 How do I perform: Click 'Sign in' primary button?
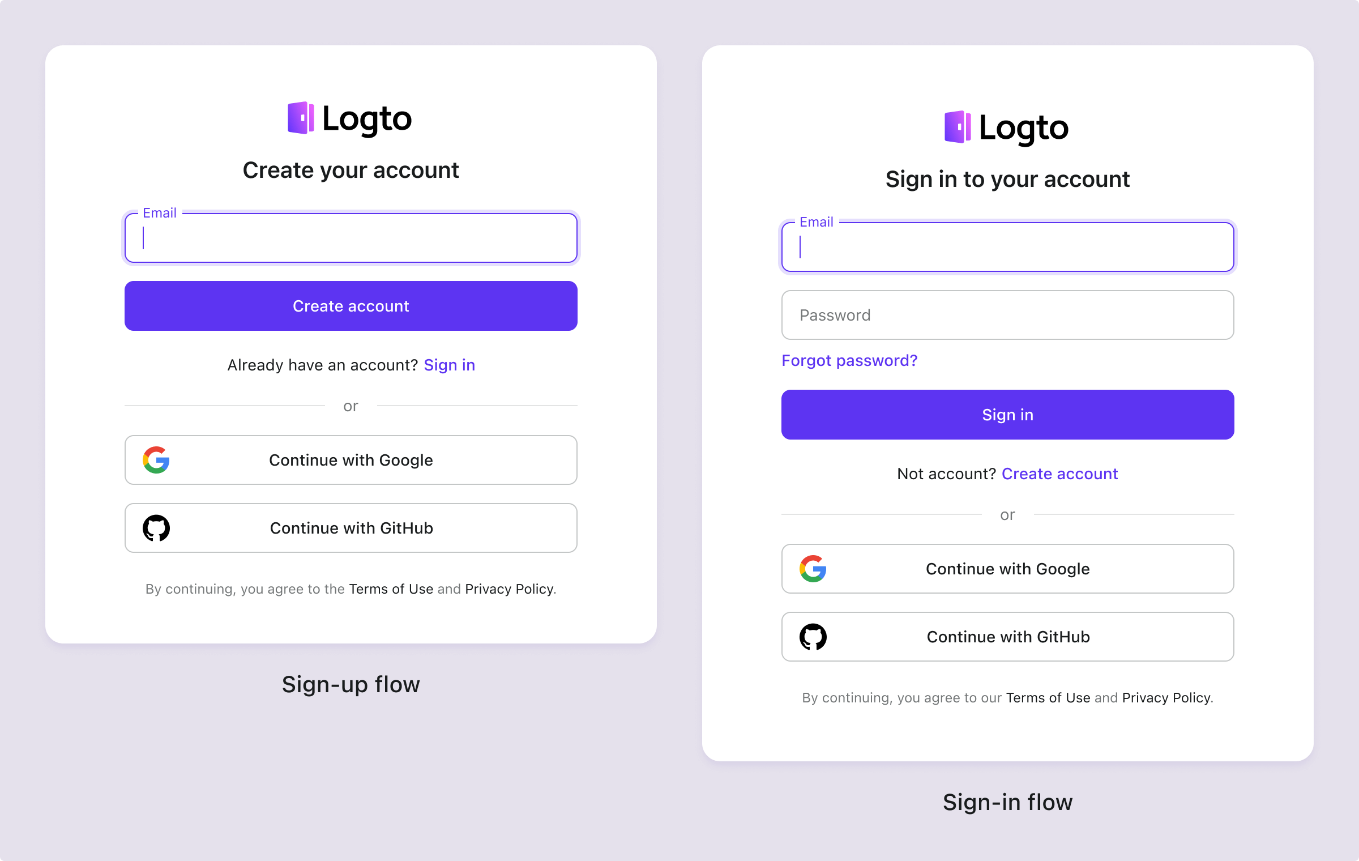(1007, 414)
